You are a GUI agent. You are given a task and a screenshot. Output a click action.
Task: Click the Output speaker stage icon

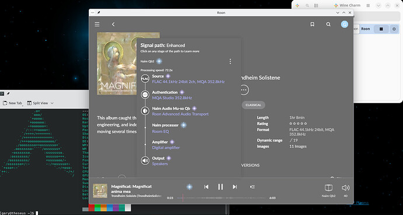coord(145,160)
